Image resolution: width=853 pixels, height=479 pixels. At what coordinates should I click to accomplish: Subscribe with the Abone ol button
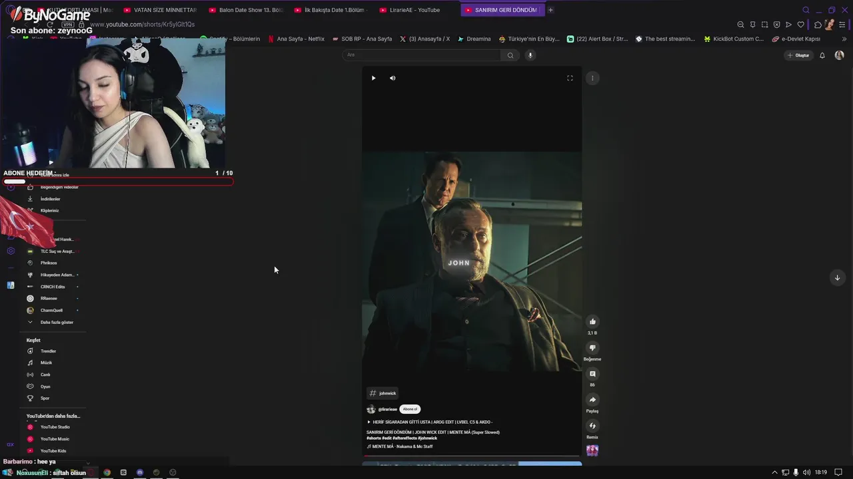410,409
